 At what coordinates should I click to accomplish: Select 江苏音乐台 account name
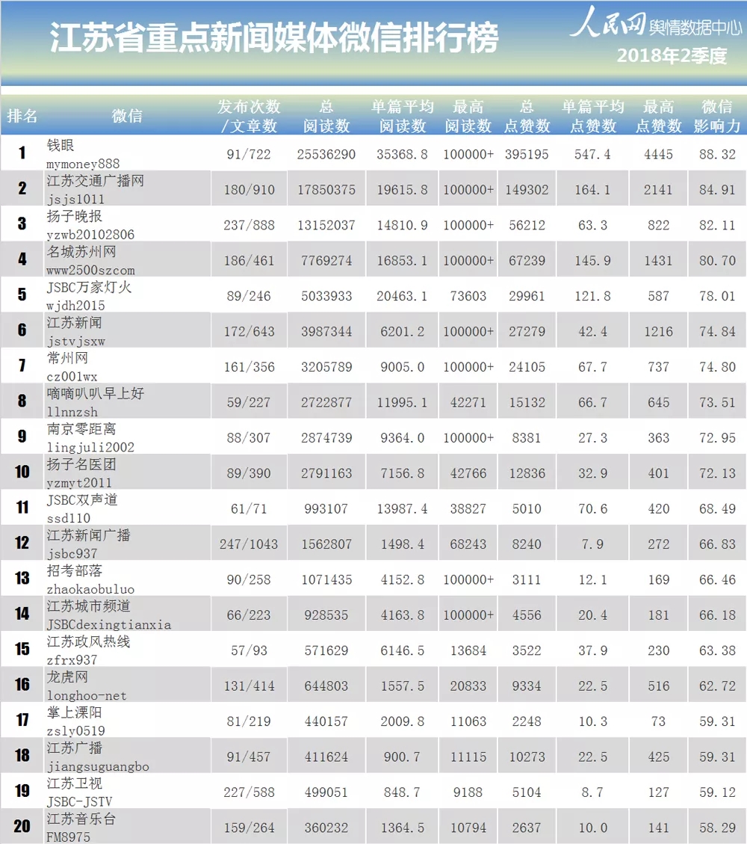(x=81, y=820)
